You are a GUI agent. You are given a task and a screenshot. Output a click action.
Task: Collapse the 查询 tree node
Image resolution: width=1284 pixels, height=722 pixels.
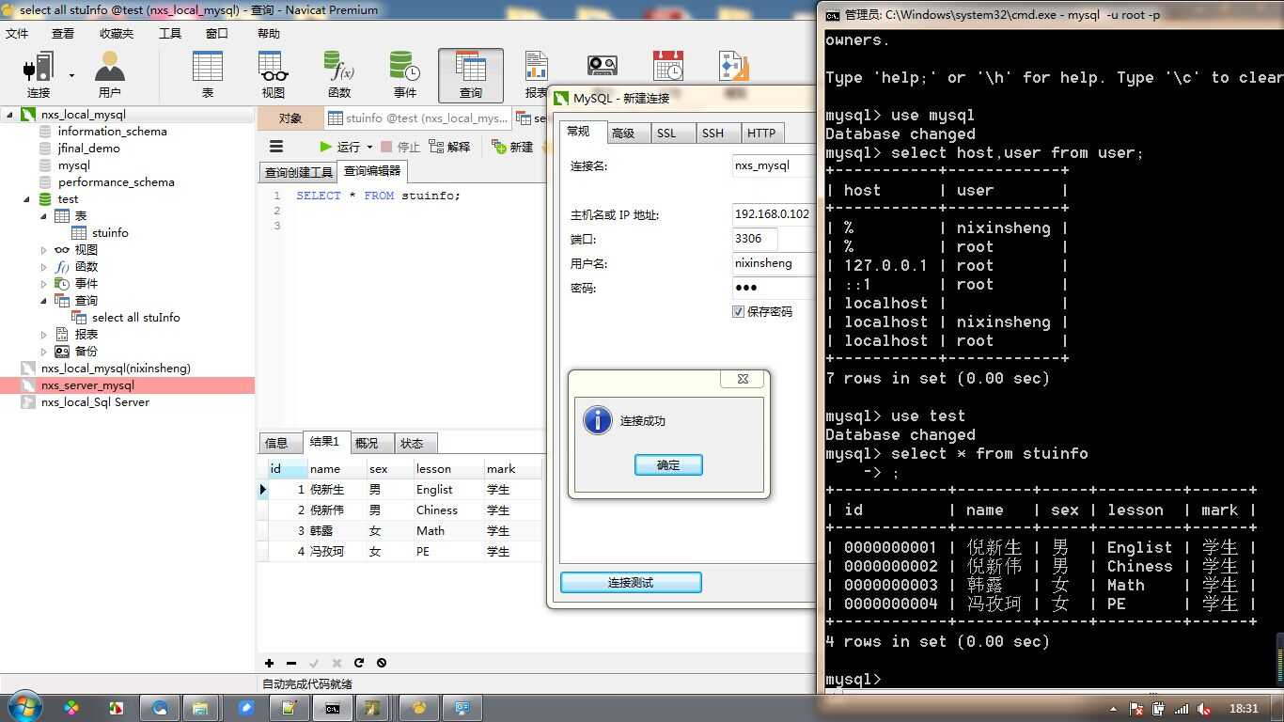coord(43,301)
